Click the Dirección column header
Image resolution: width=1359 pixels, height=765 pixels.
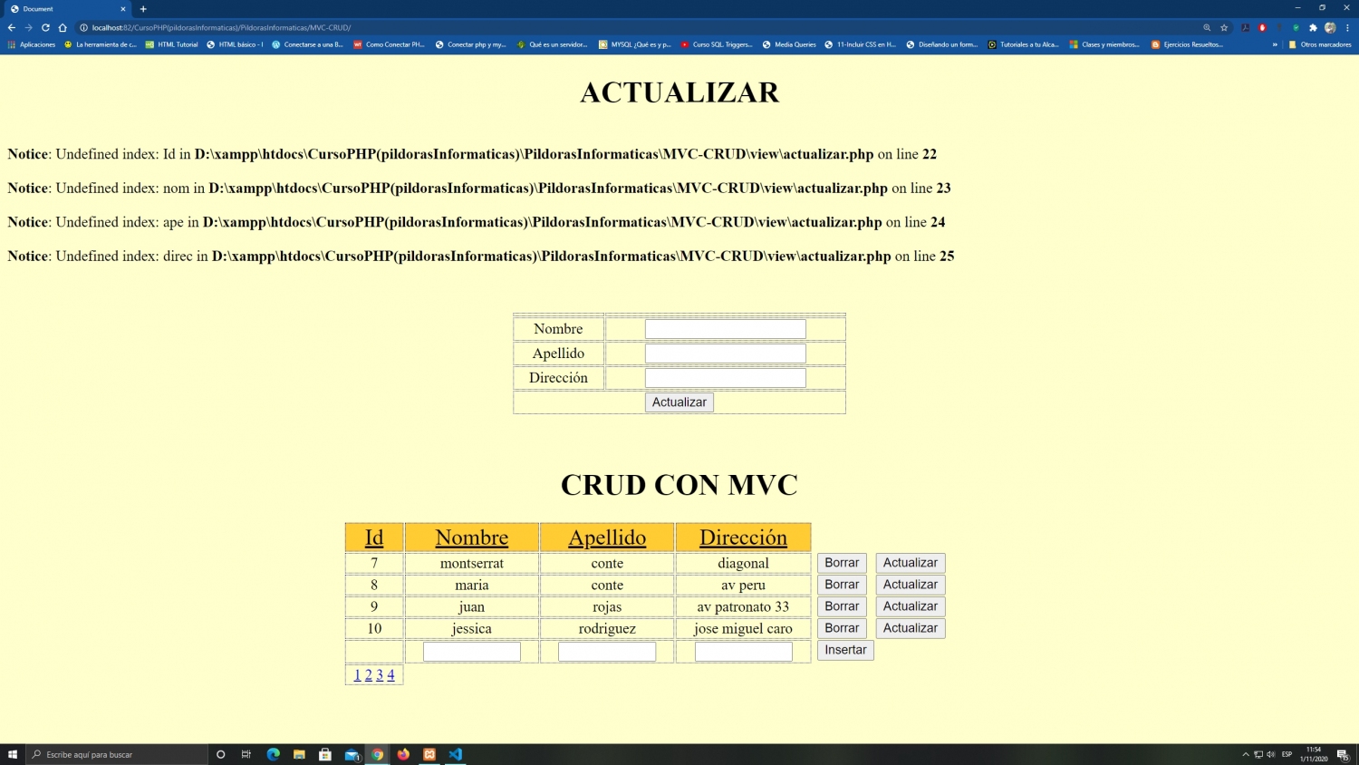coord(743,537)
